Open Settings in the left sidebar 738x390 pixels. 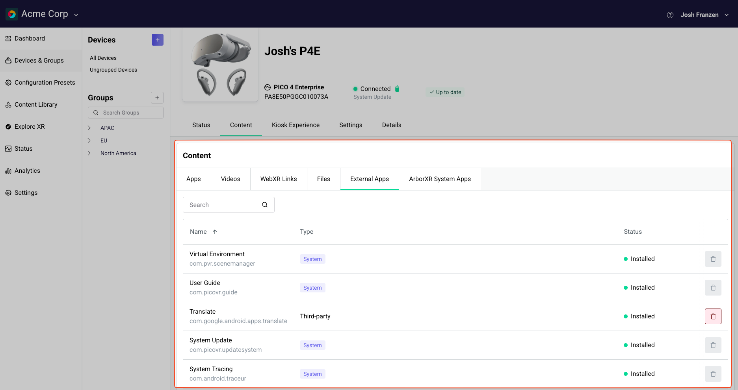click(41, 193)
